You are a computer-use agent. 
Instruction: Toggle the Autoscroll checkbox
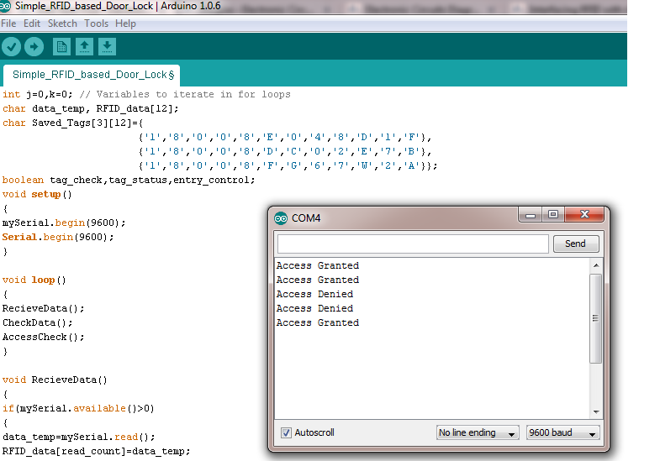[286, 432]
